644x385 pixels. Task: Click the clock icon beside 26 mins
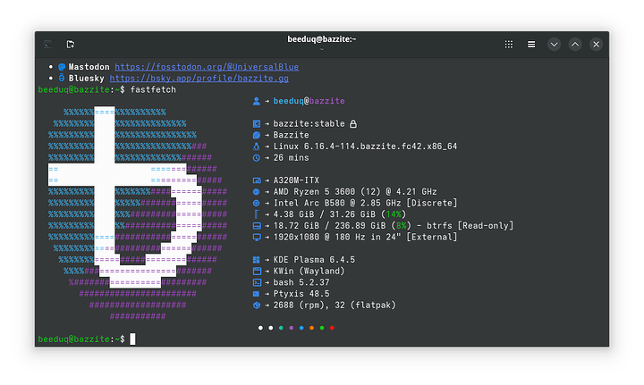click(256, 158)
